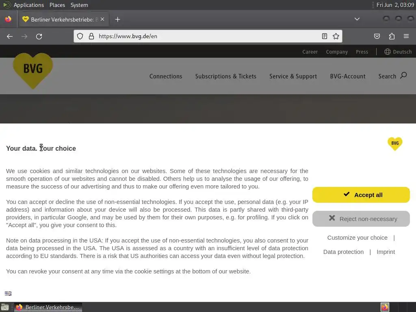416x312 pixels.
Task: Open new tab with plus button
Action: pos(117,19)
